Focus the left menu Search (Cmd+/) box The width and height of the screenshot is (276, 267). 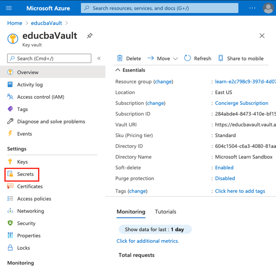pos(49,58)
